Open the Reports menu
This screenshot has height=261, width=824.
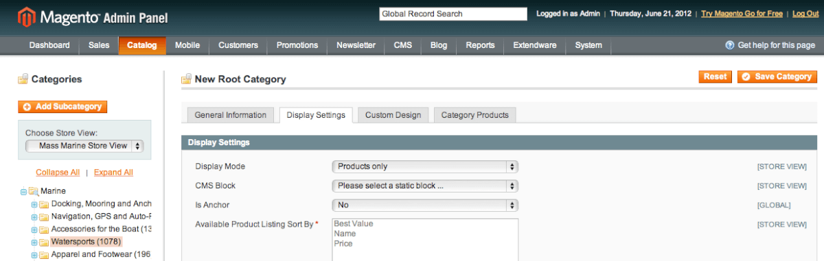(480, 46)
